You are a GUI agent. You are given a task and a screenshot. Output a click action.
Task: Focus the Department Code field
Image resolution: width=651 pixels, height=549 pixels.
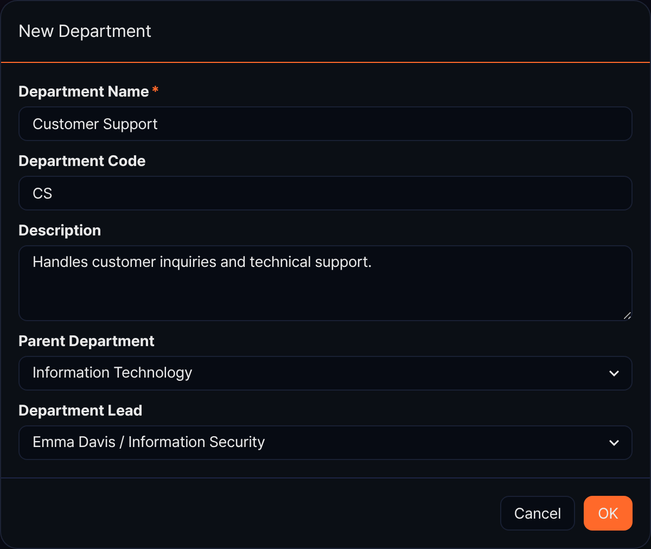coord(325,193)
